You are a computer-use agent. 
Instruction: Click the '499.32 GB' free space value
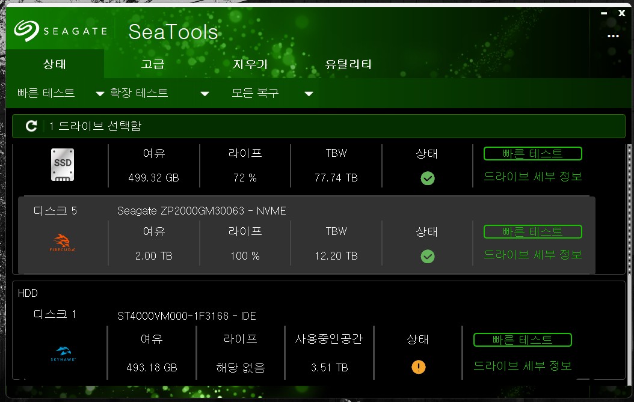[x=153, y=178]
